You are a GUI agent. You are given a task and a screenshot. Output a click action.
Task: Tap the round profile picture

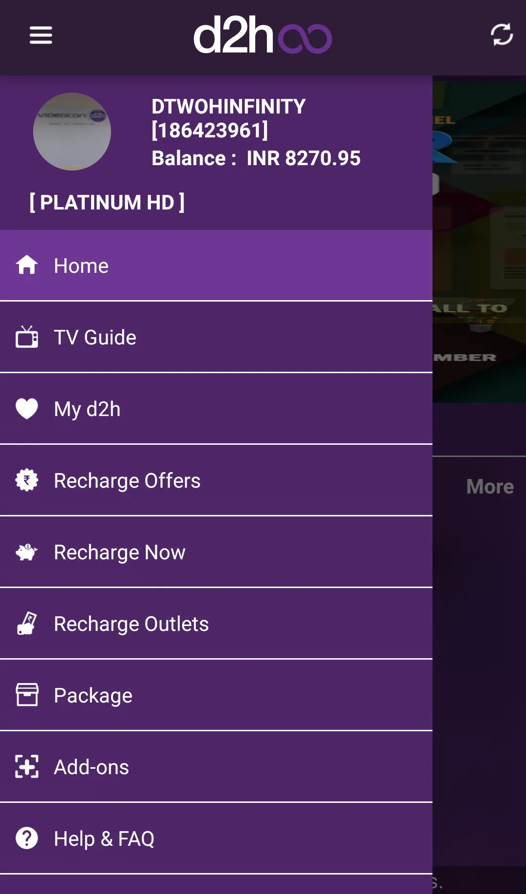72,132
